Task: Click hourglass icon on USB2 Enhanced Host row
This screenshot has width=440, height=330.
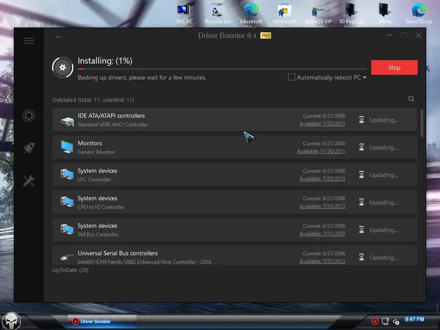Action: coord(361,257)
